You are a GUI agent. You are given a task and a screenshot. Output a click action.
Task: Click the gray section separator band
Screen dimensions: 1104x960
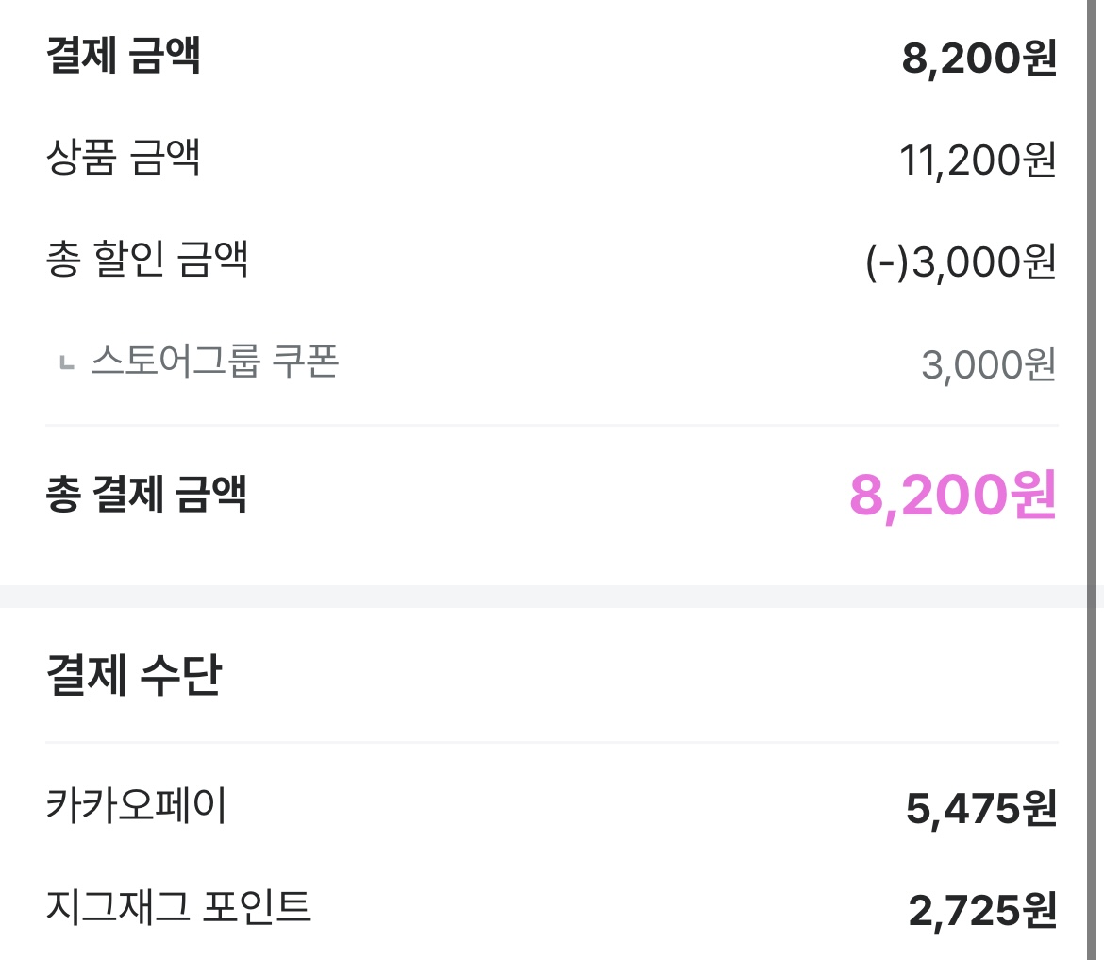(544, 596)
